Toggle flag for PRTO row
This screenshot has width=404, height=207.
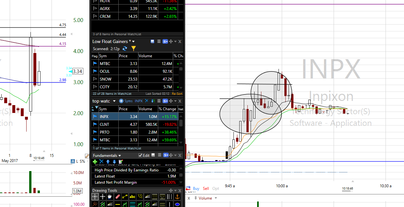[x=95, y=132]
